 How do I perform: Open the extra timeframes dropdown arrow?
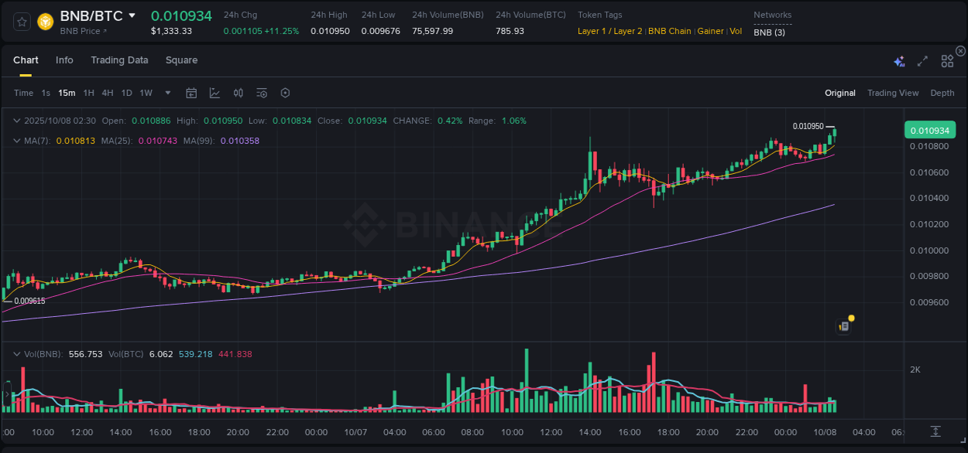166,93
